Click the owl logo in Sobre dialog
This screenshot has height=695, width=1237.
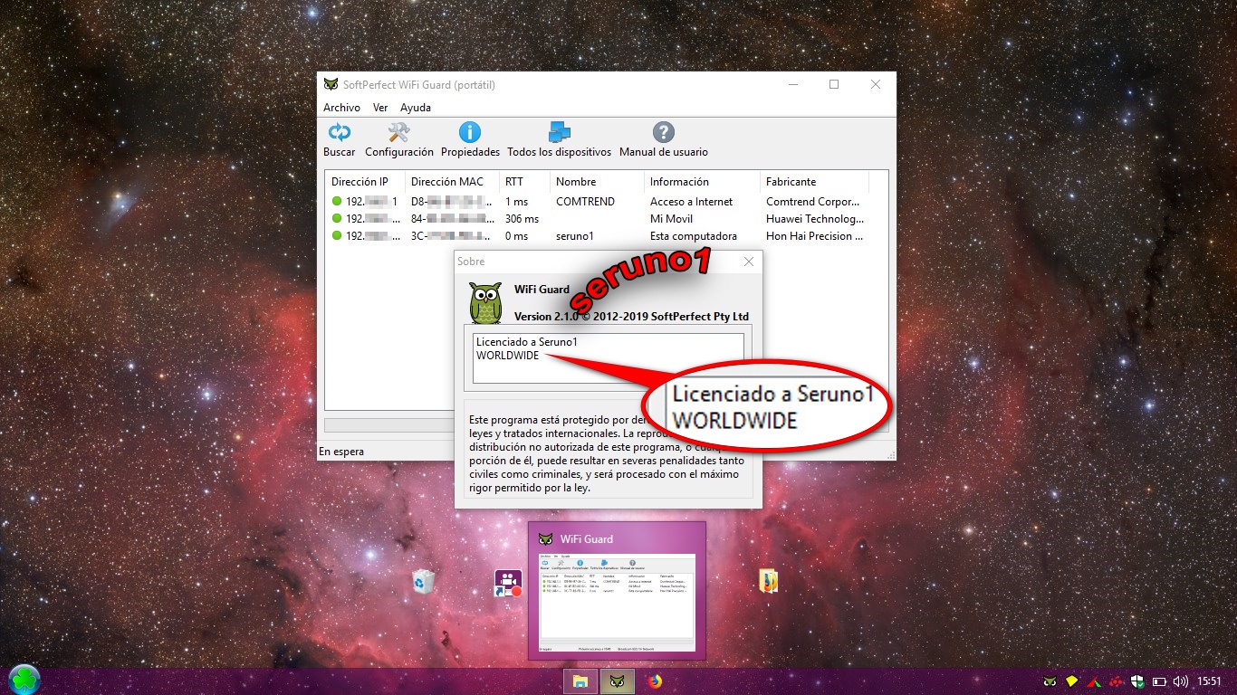[x=485, y=303]
